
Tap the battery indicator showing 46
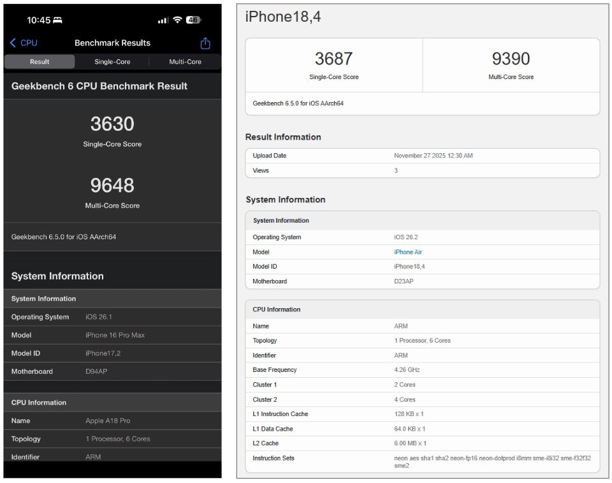[x=194, y=20]
